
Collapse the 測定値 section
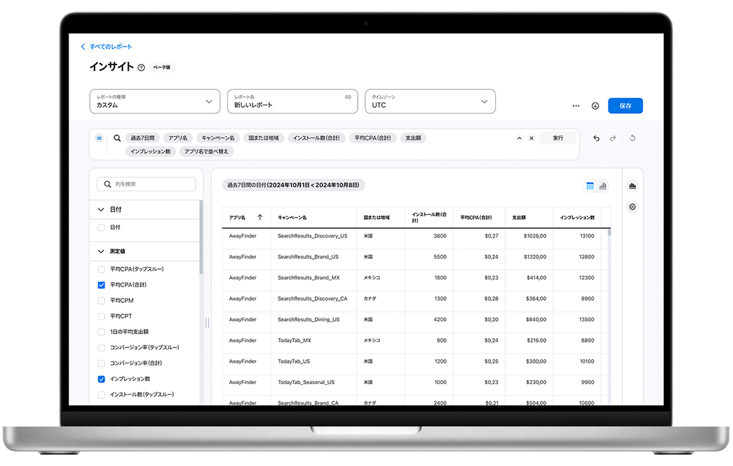coord(101,252)
